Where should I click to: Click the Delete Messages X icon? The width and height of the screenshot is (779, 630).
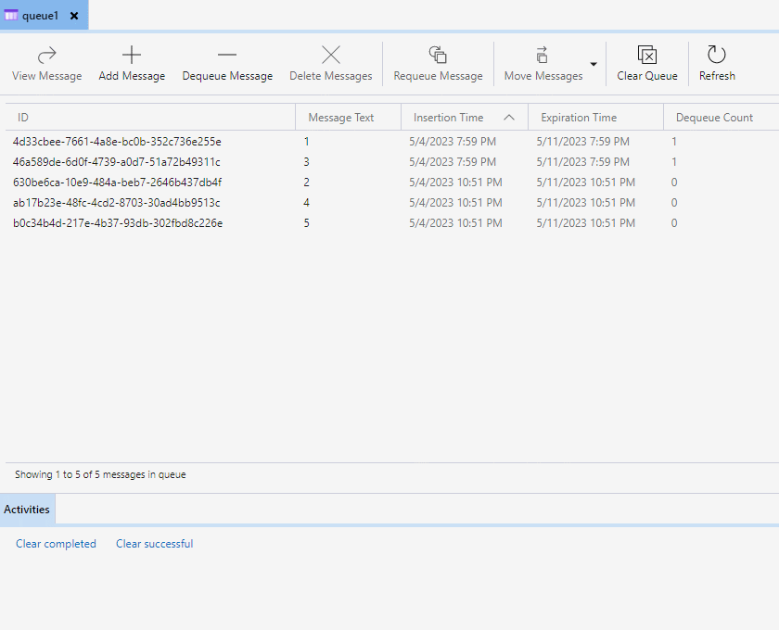coord(330,54)
